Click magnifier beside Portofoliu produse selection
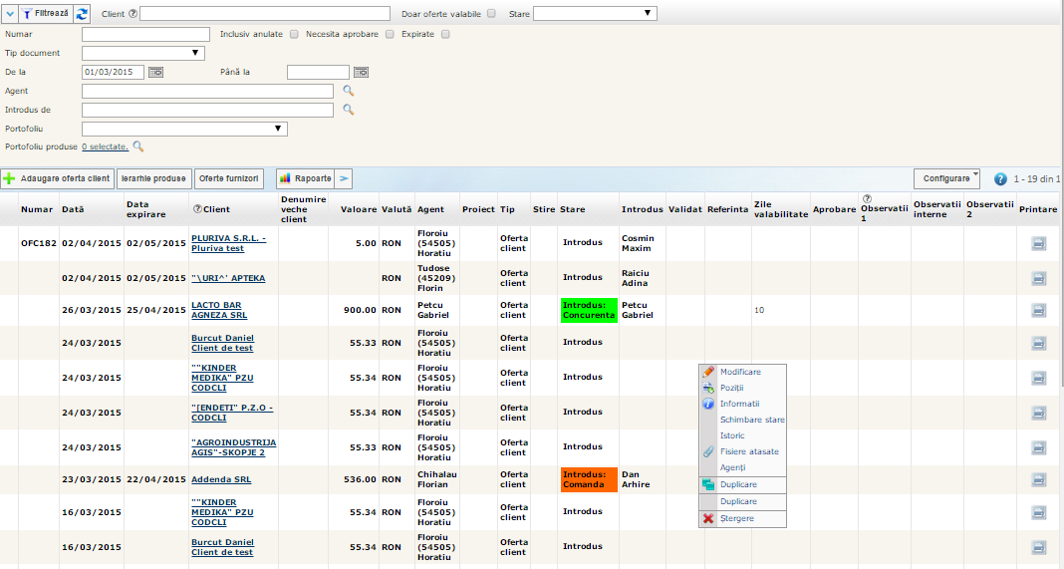This screenshot has height=569, width=1064. [x=138, y=146]
